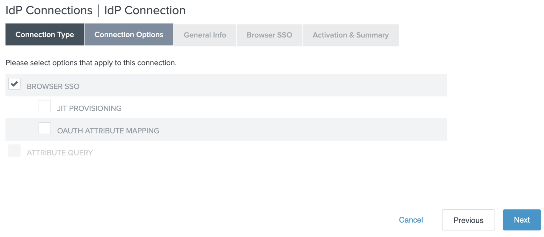Click the OAUTH ATTRIBUTE MAPPING label text

coord(108,131)
